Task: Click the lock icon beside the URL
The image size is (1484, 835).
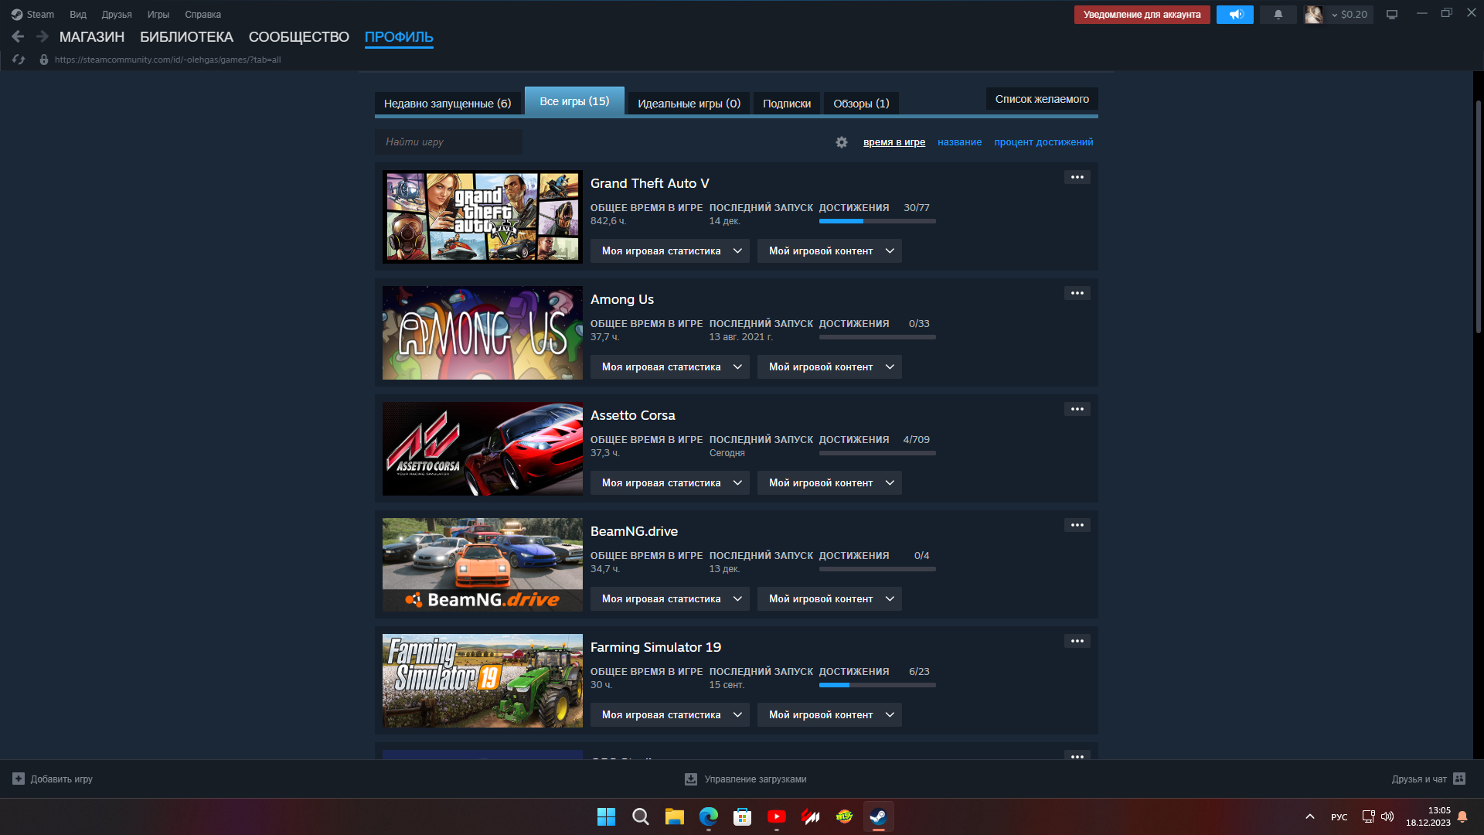Action: (44, 60)
